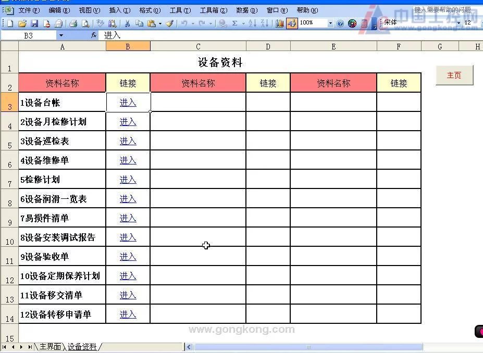The image size is (483, 353).
Task: Open Print Preview from the toolbar
Action: 85,23
